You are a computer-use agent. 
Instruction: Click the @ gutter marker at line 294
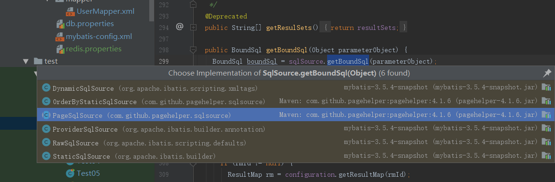pos(179,27)
